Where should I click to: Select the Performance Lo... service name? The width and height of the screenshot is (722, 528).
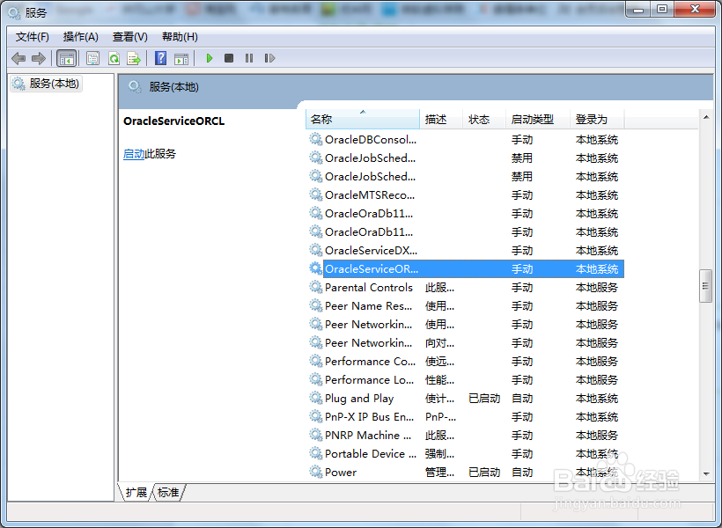369,380
